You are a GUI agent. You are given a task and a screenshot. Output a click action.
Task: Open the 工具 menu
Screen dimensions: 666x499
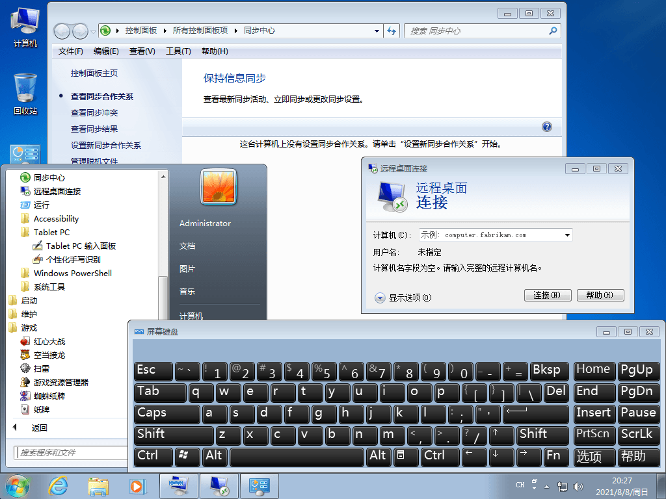coord(179,51)
